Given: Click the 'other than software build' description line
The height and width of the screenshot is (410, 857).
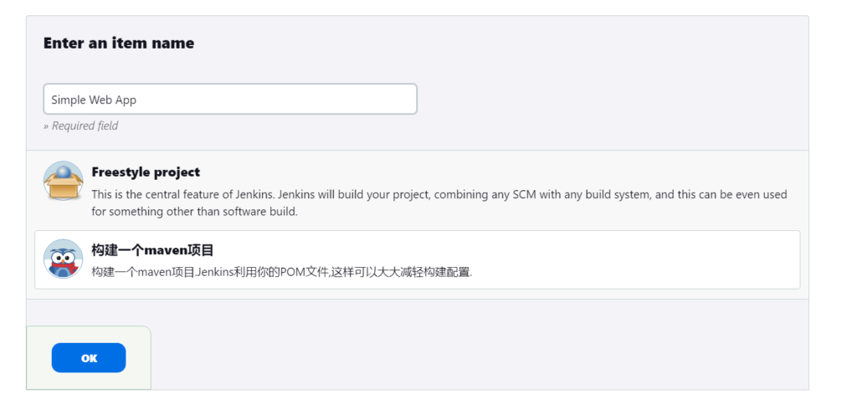Looking at the screenshot, I should click(x=194, y=212).
